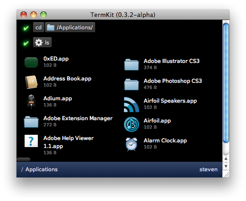This screenshot has height=201, width=246.
Task: Click the green zoom window button
Action: (44, 15)
